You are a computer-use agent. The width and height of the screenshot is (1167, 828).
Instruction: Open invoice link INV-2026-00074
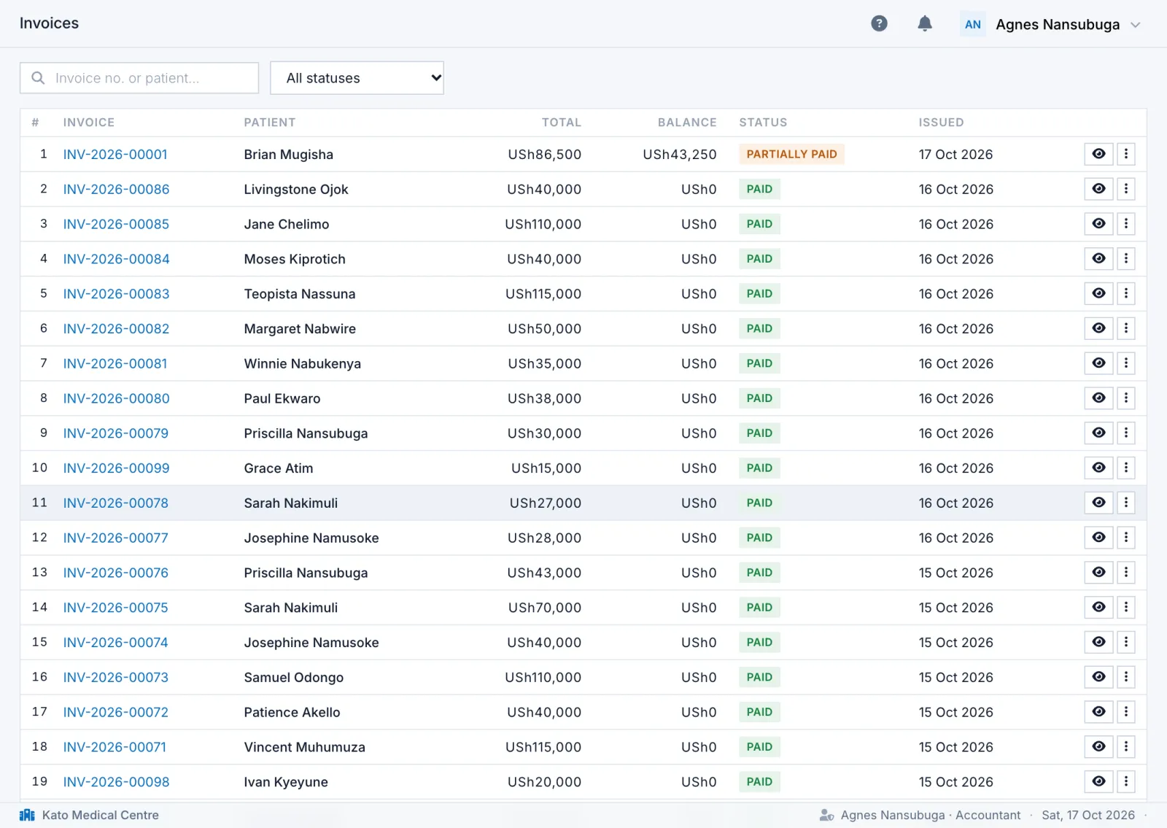115,643
